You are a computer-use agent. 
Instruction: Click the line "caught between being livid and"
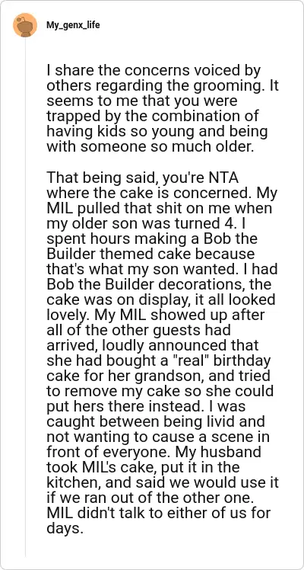click(x=156, y=421)
